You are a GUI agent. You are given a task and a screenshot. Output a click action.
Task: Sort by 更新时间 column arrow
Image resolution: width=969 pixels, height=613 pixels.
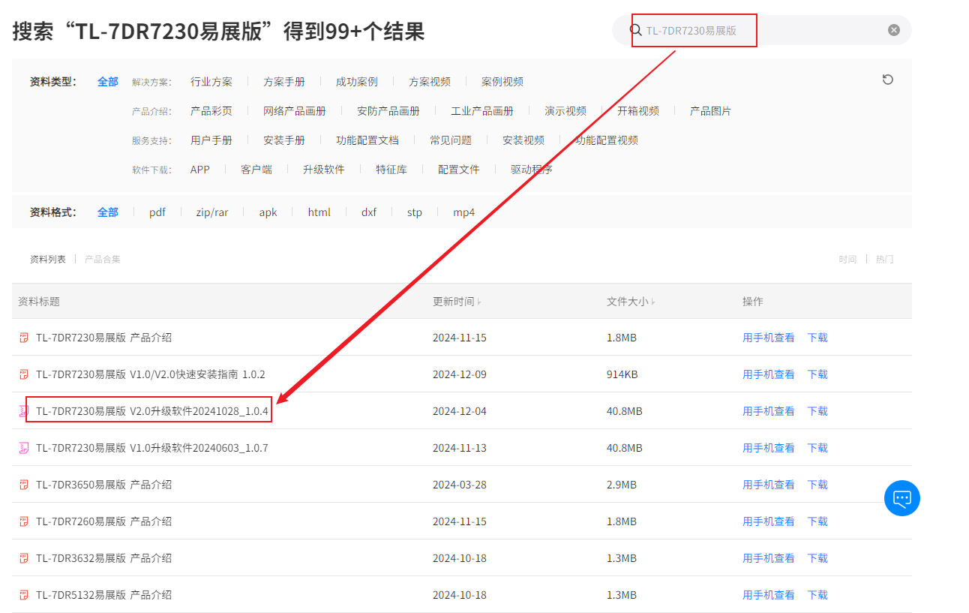coord(479,302)
